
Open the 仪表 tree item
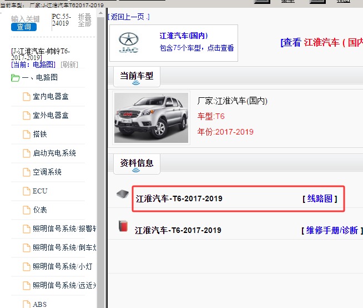point(40,210)
